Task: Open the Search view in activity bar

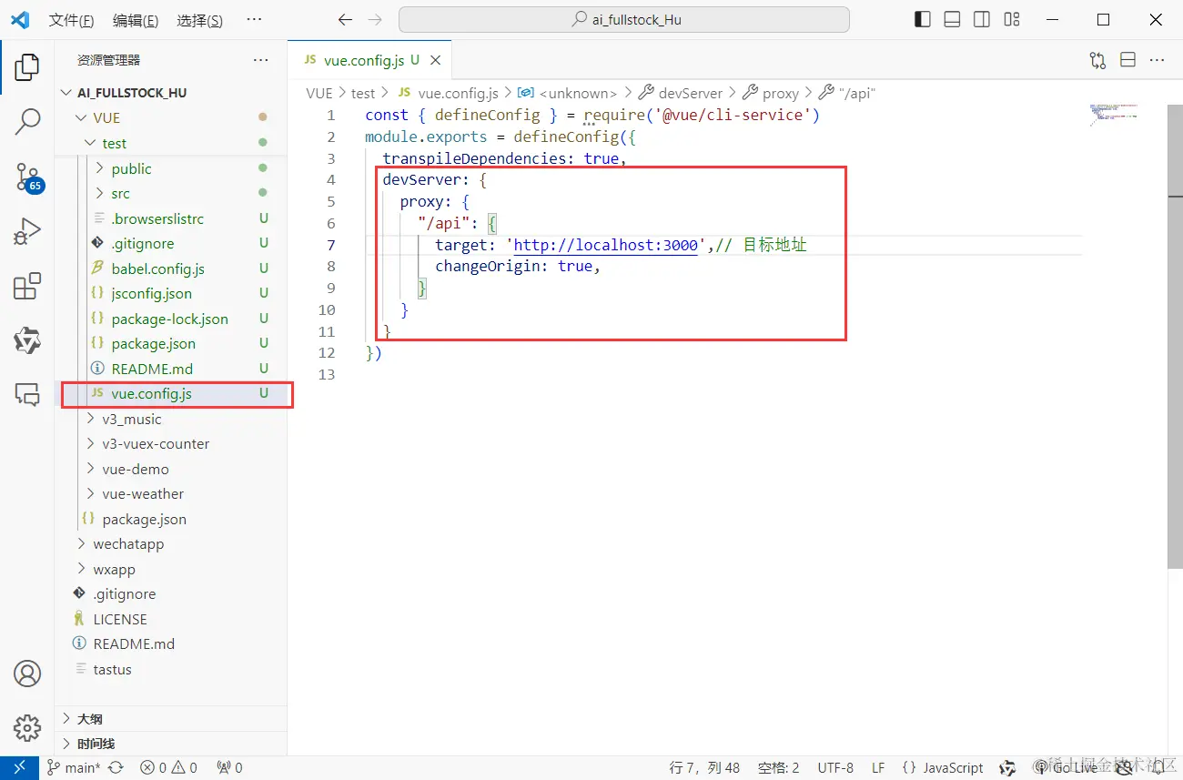Action: (x=27, y=121)
